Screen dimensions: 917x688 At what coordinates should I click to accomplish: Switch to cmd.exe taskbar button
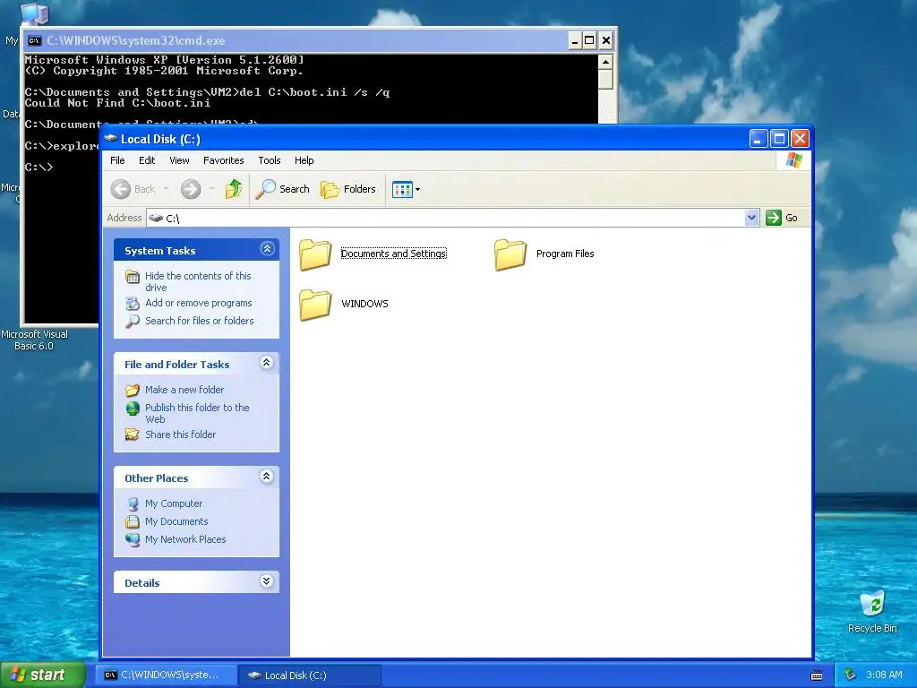pyautogui.click(x=166, y=675)
